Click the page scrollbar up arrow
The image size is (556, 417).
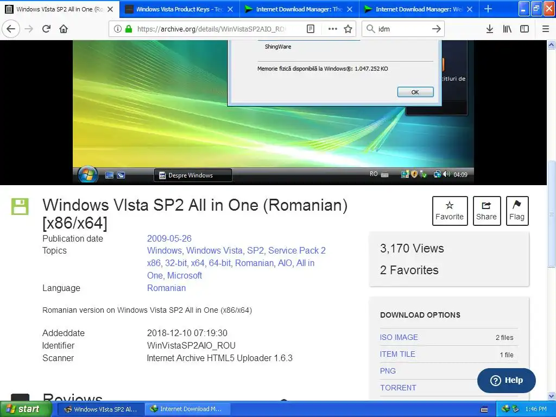click(x=551, y=45)
